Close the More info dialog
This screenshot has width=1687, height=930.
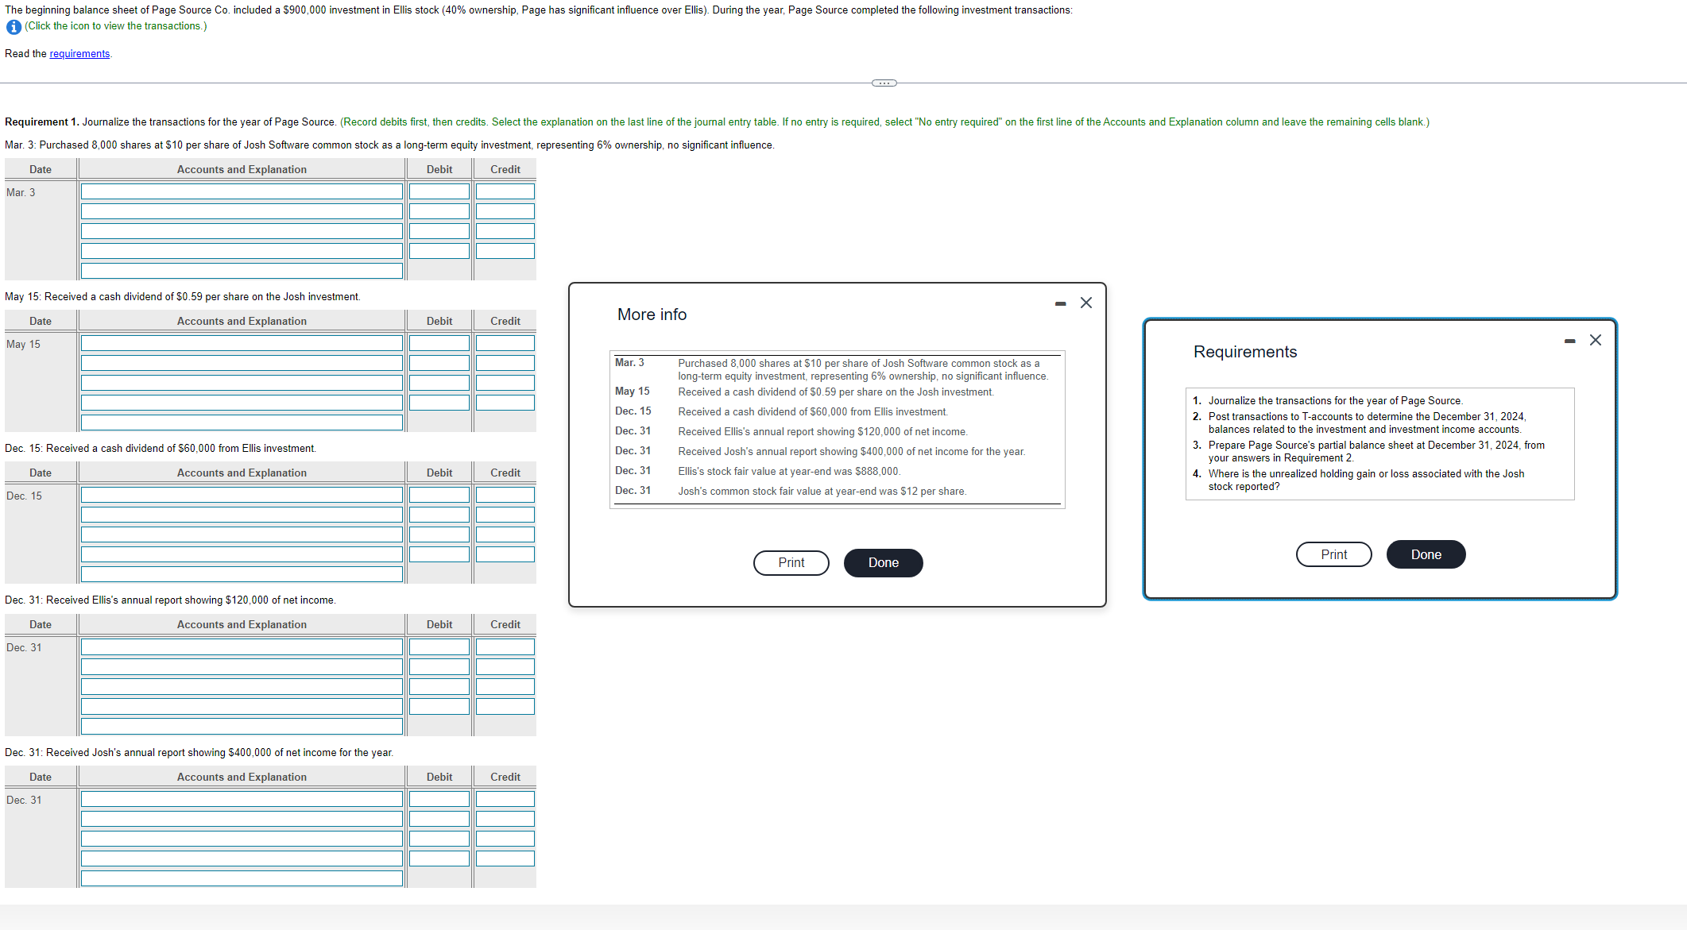1086,303
